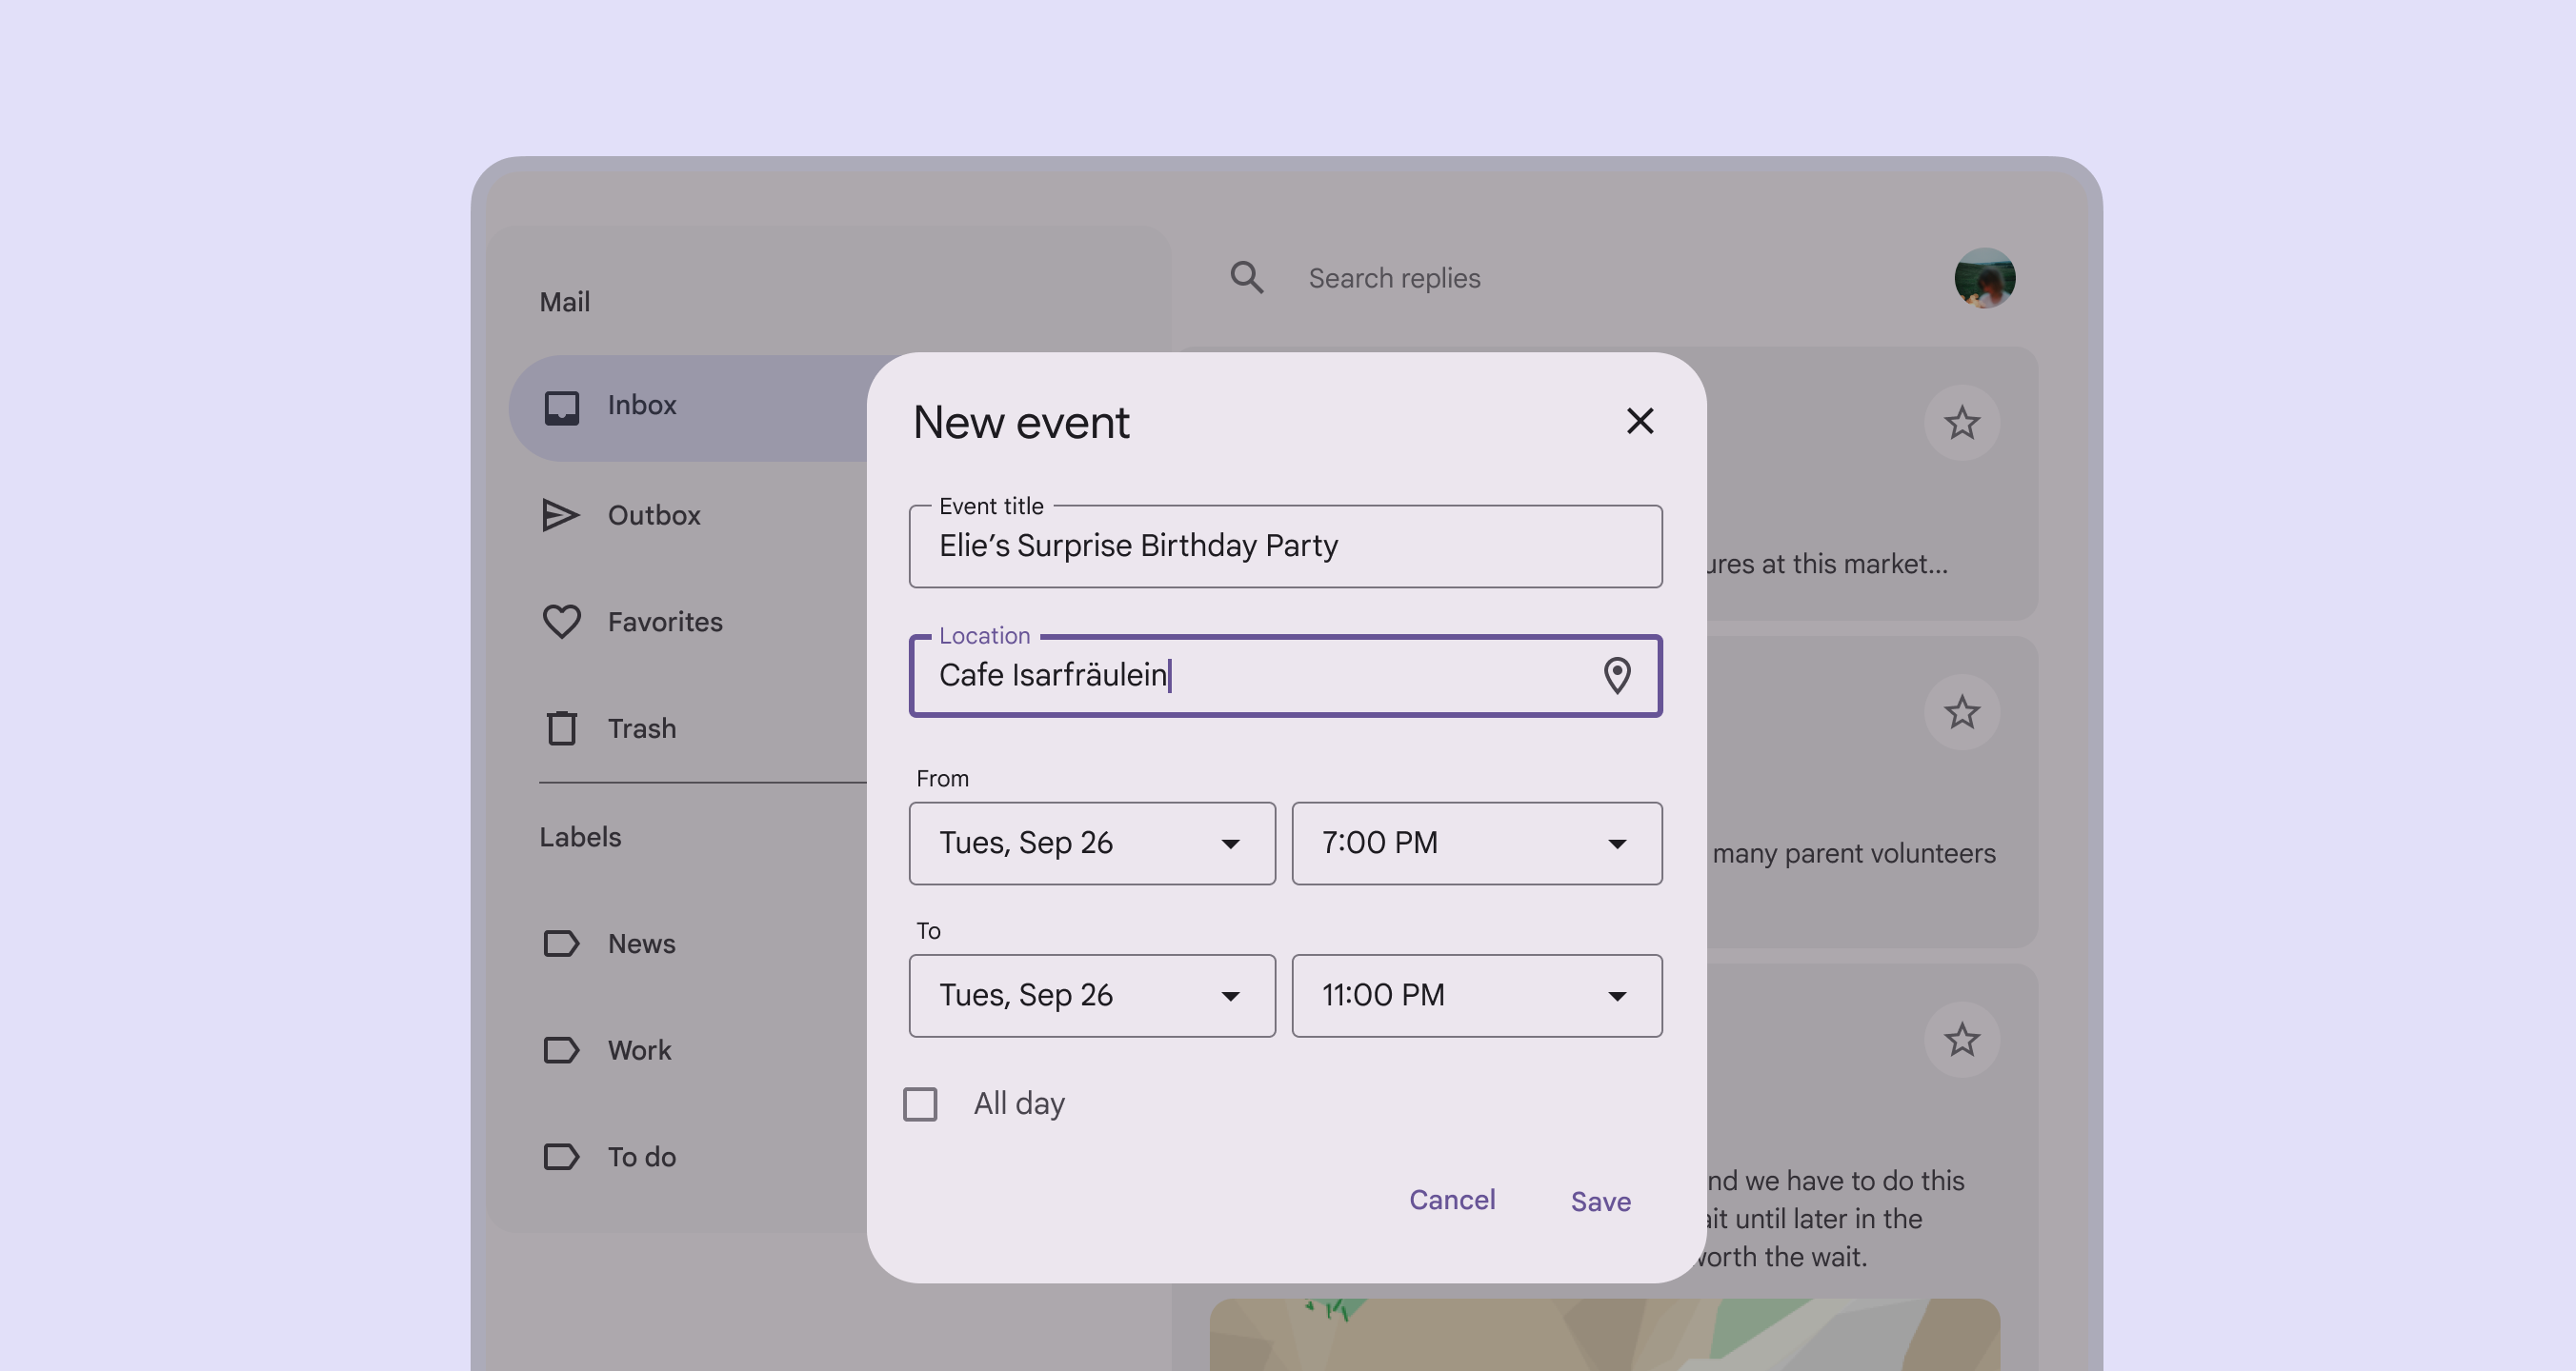Star the third email card
Image resolution: width=2576 pixels, height=1371 pixels.
tap(1961, 1041)
